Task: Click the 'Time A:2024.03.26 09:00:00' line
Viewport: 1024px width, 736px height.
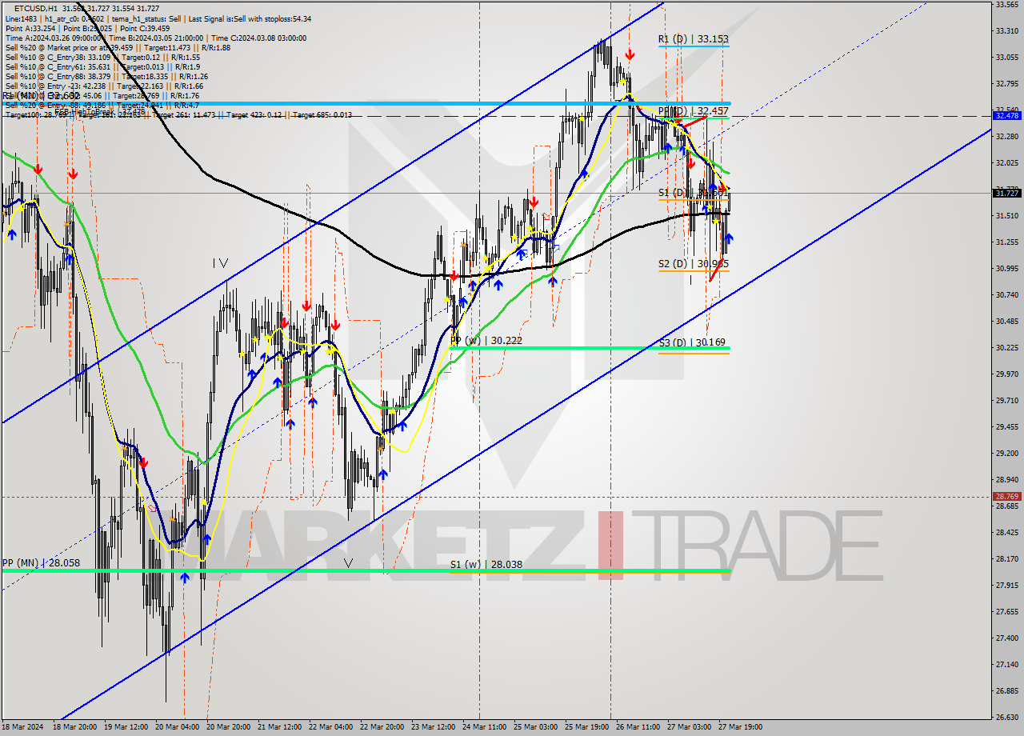Action: (54, 38)
